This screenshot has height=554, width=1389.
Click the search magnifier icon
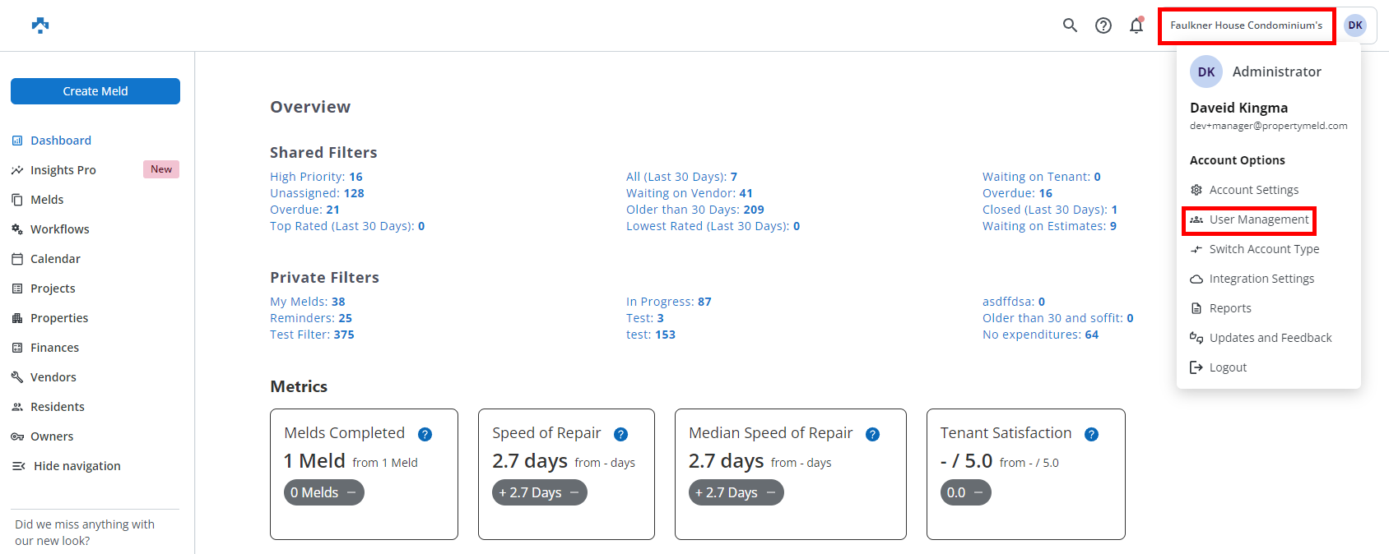1070,25
